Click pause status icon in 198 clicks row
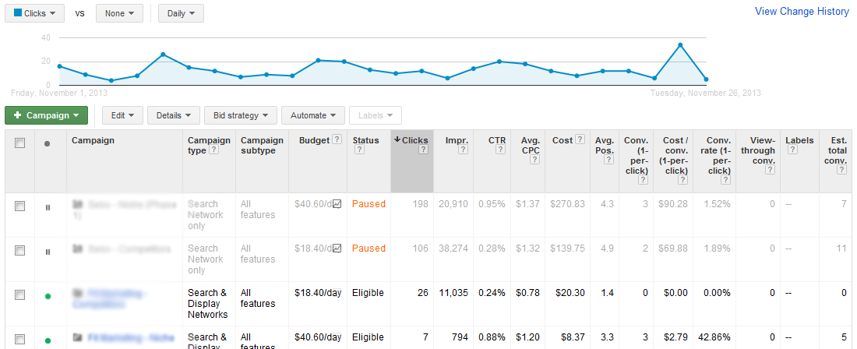Viewport: 857px width, 349px height. tap(48, 207)
